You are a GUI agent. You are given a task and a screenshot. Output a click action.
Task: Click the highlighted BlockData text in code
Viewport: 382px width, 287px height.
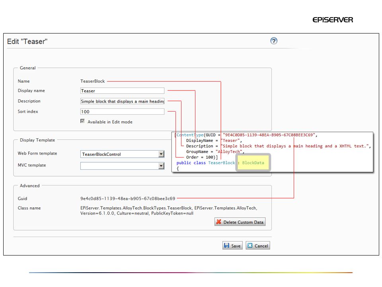253,163
